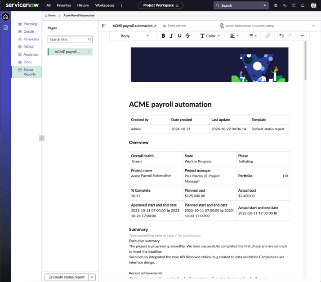Open the document list icon in left rail
Viewport: 321px width, 282px height.
(5, 27)
